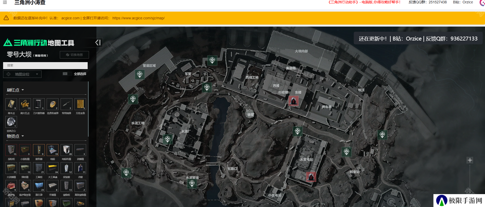The width and height of the screenshot is (485, 207).
Task: Click the 军营 map label
Action: [x=188, y=74]
